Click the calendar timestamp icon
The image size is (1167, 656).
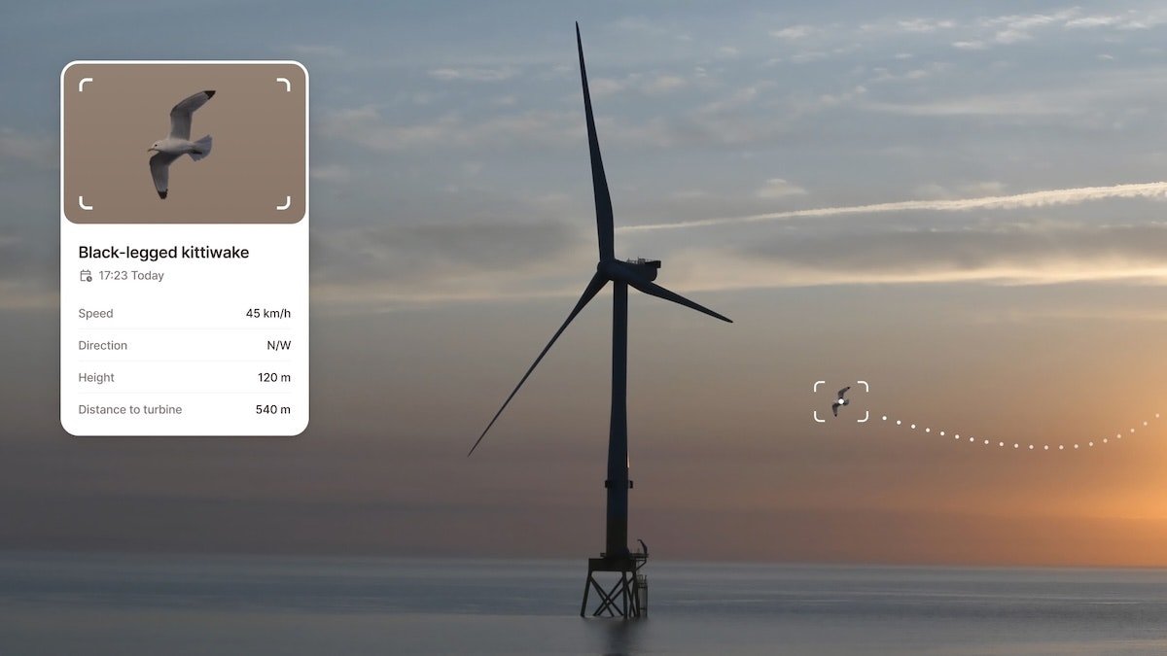85,275
